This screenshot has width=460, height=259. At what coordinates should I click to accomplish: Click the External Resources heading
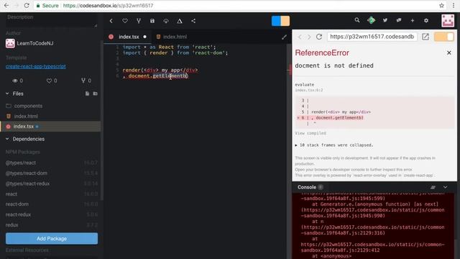(x=27, y=250)
